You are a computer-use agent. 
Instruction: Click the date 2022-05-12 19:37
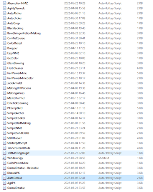click(75, 73)
